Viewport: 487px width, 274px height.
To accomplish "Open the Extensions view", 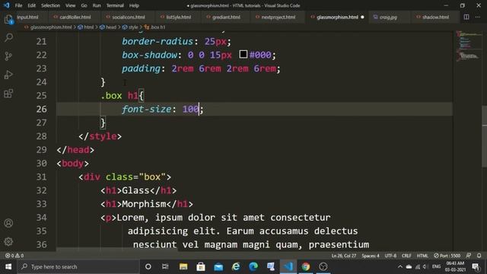I will click(8, 94).
